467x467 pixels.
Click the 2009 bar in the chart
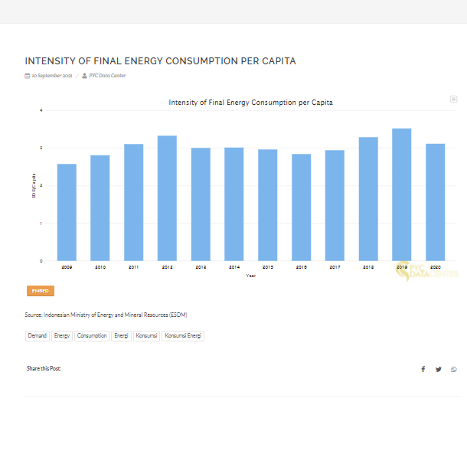[x=67, y=212]
